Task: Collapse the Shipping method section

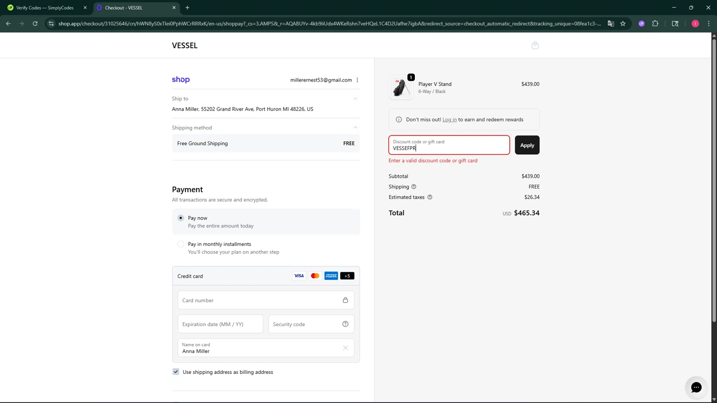Action: (355, 127)
